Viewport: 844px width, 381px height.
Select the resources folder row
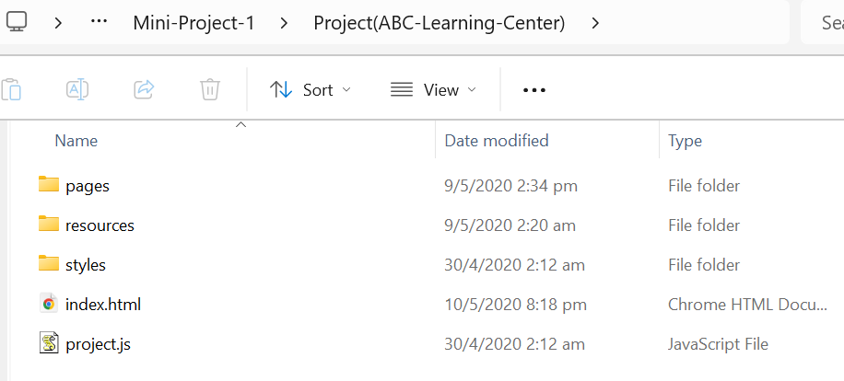pos(100,225)
